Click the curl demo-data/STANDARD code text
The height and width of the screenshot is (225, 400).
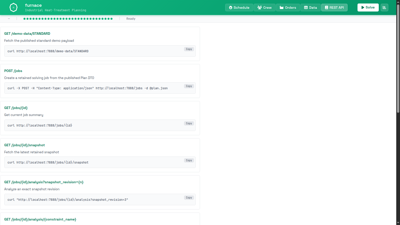pos(48,51)
